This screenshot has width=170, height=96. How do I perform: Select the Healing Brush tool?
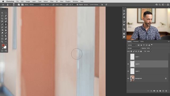[x=6, y=21]
